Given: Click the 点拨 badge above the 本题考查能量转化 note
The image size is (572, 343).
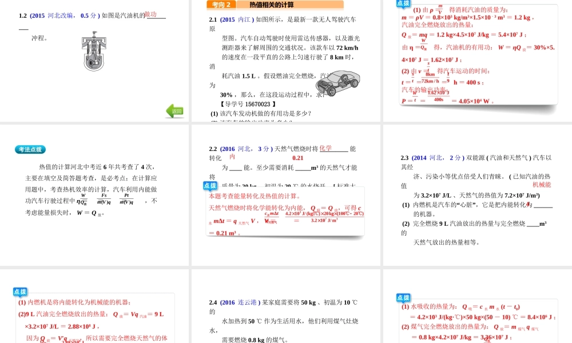Looking at the screenshot, I should (210, 186).
